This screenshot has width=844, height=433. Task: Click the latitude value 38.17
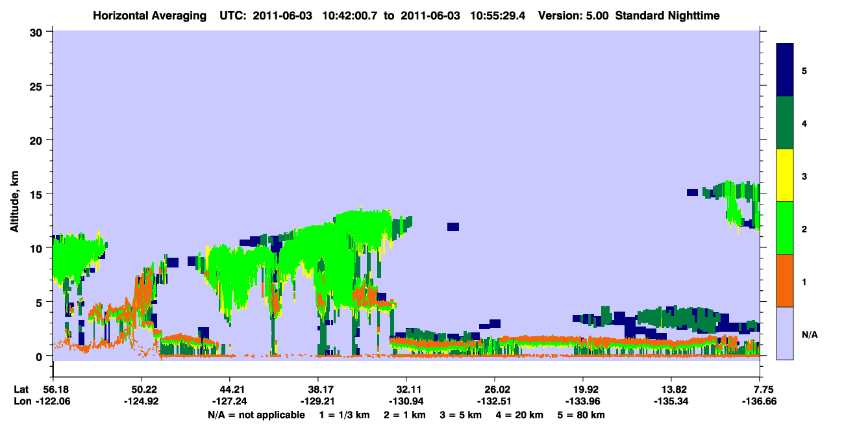point(318,390)
